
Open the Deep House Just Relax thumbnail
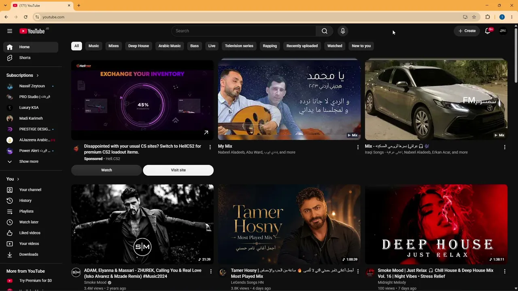[436, 224]
